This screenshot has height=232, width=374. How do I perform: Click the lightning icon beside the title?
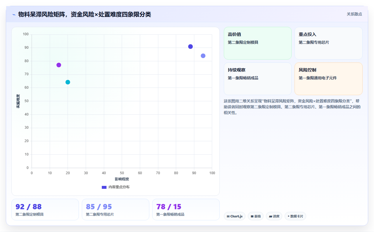click(x=14, y=15)
